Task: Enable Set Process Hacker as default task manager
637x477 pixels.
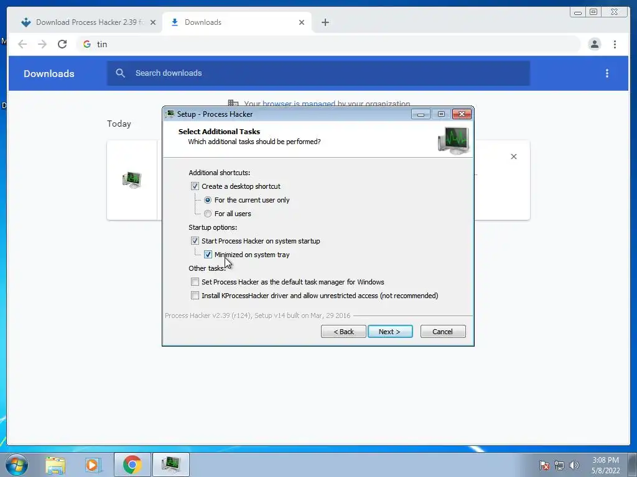Action: 195,282
